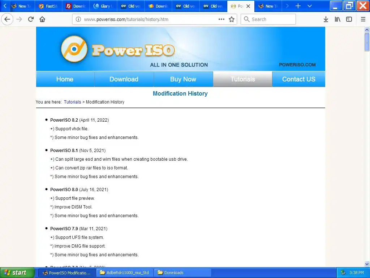370x278 pixels.
Task: Click the 'Support file preview' line
Action: (x=72, y=198)
